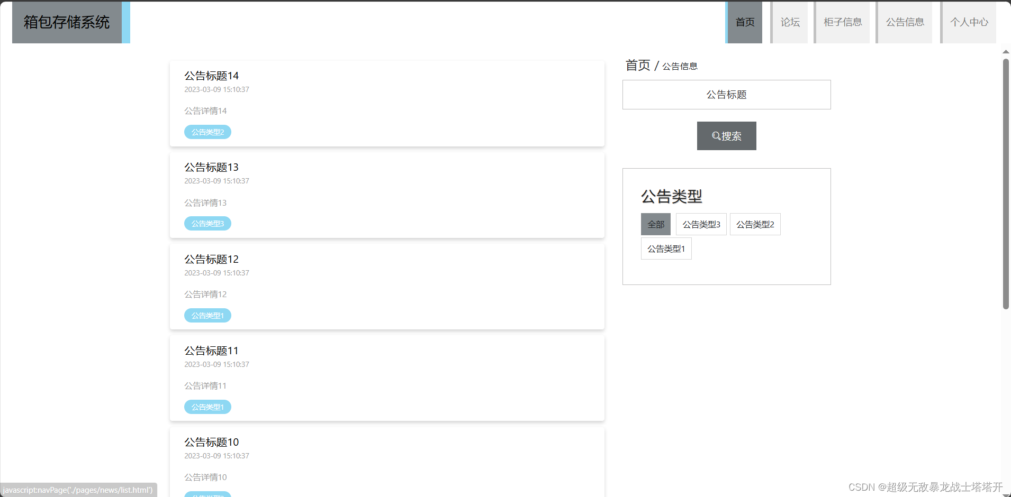Click the 公告类型3 tag on 公告标题13 card
Screen dimensions: 1011x497
207,224
